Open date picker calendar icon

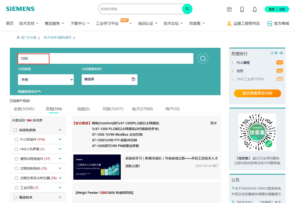[133, 79]
